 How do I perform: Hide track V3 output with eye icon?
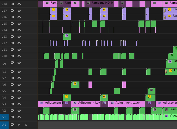(19, 104)
